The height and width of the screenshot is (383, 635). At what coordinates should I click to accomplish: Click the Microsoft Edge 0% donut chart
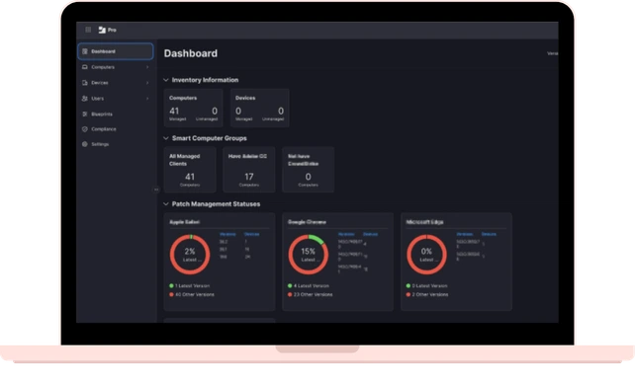coord(426,255)
